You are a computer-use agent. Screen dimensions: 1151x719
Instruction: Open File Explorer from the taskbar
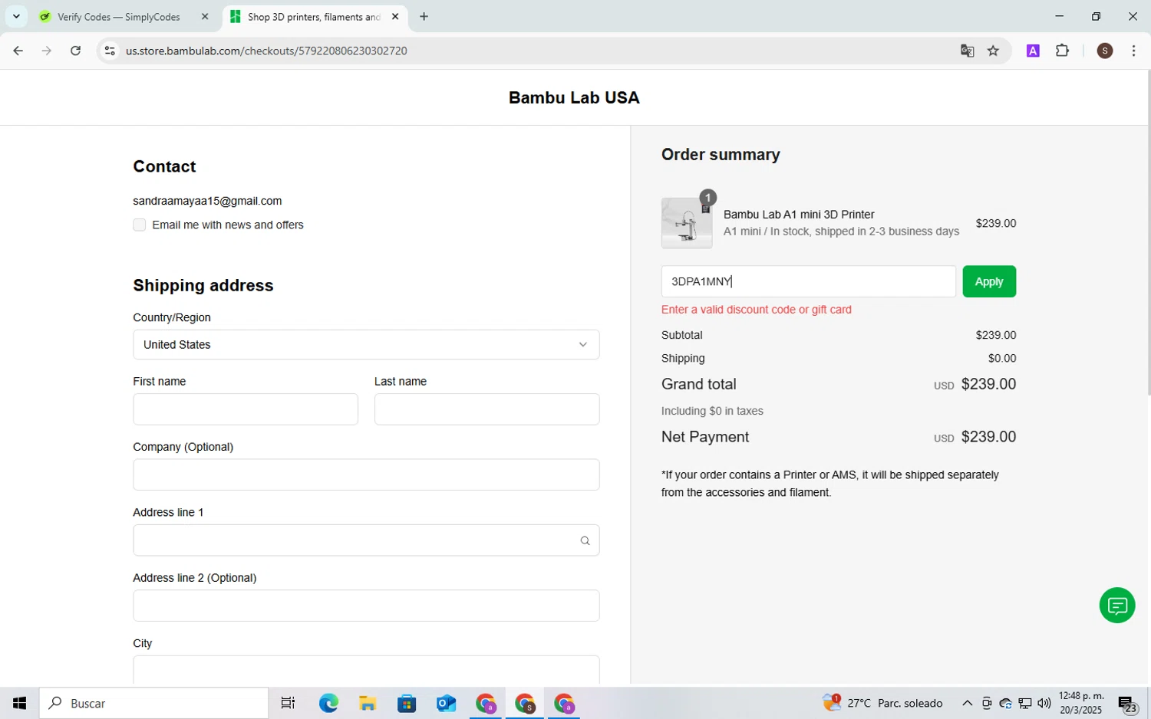tap(368, 703)
